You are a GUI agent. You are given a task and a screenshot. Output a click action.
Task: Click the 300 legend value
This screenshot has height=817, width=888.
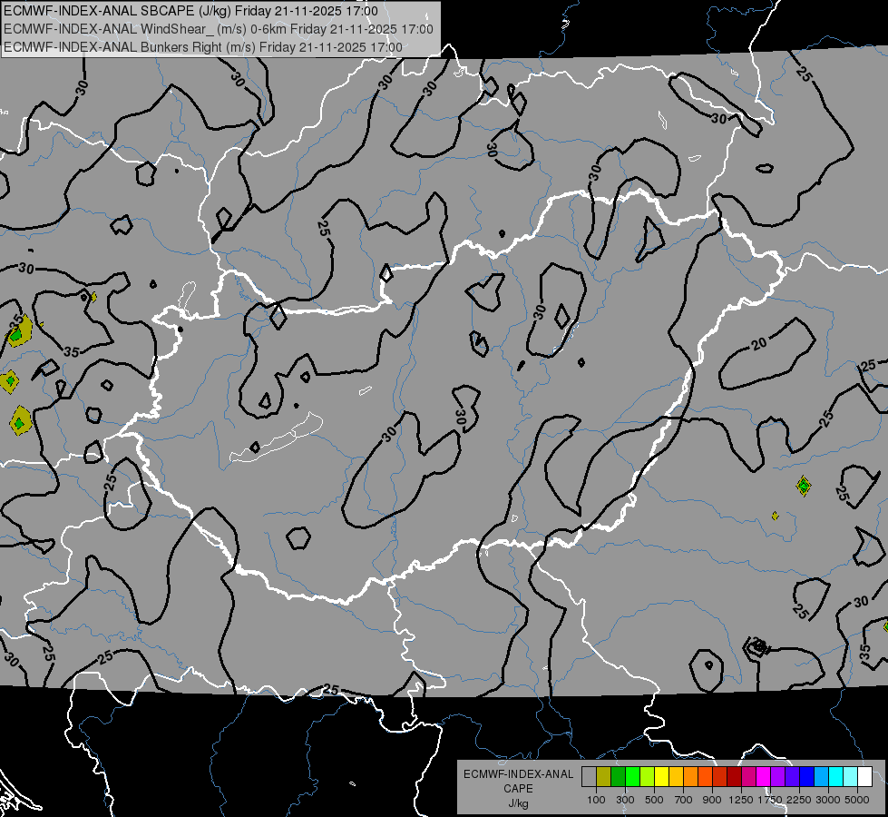pyautogui.click(x=625, y=800)
